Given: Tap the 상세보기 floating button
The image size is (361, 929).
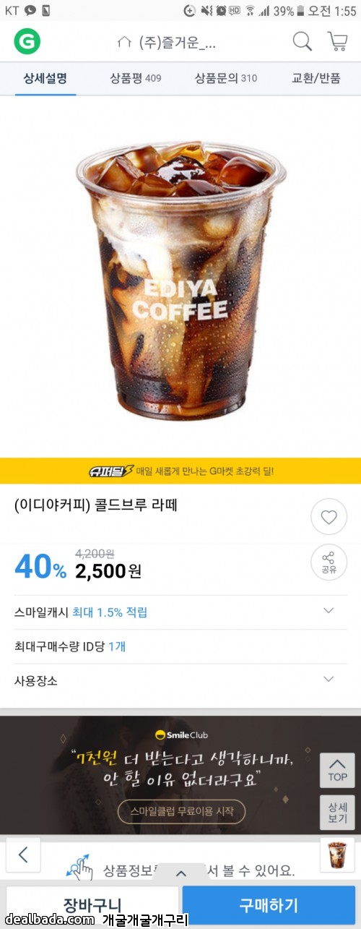Looking at the screenshot, I should coord(337,813).
